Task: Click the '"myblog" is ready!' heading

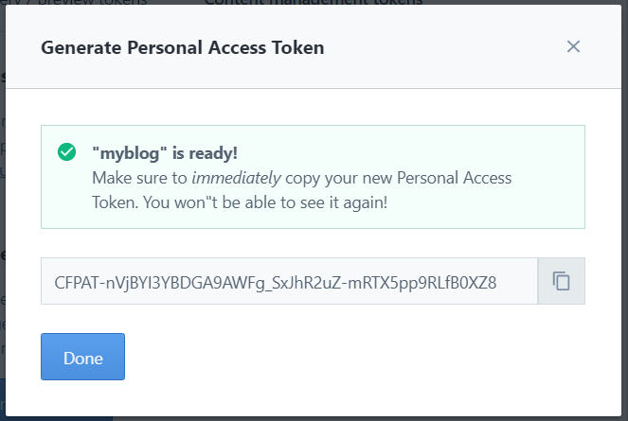Action: [x=167, y=152]
